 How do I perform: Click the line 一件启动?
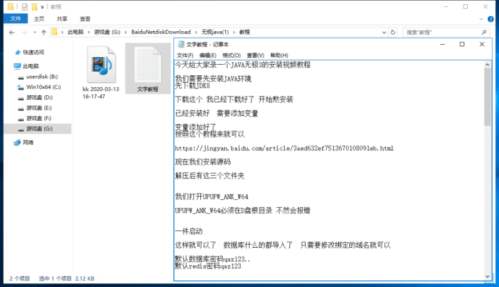(189, 231)
